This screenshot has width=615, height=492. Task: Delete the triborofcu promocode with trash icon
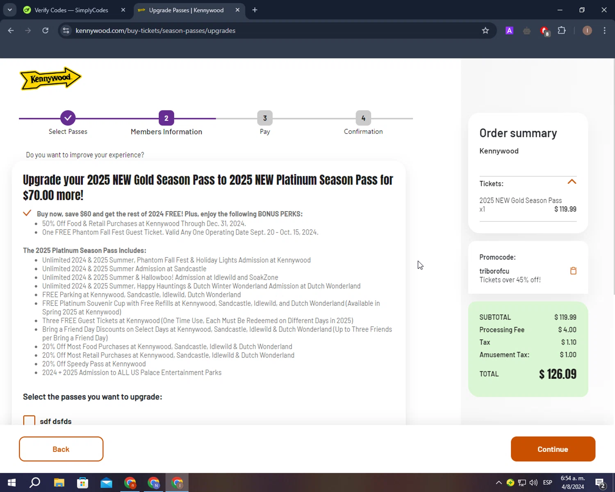point(573,271)
